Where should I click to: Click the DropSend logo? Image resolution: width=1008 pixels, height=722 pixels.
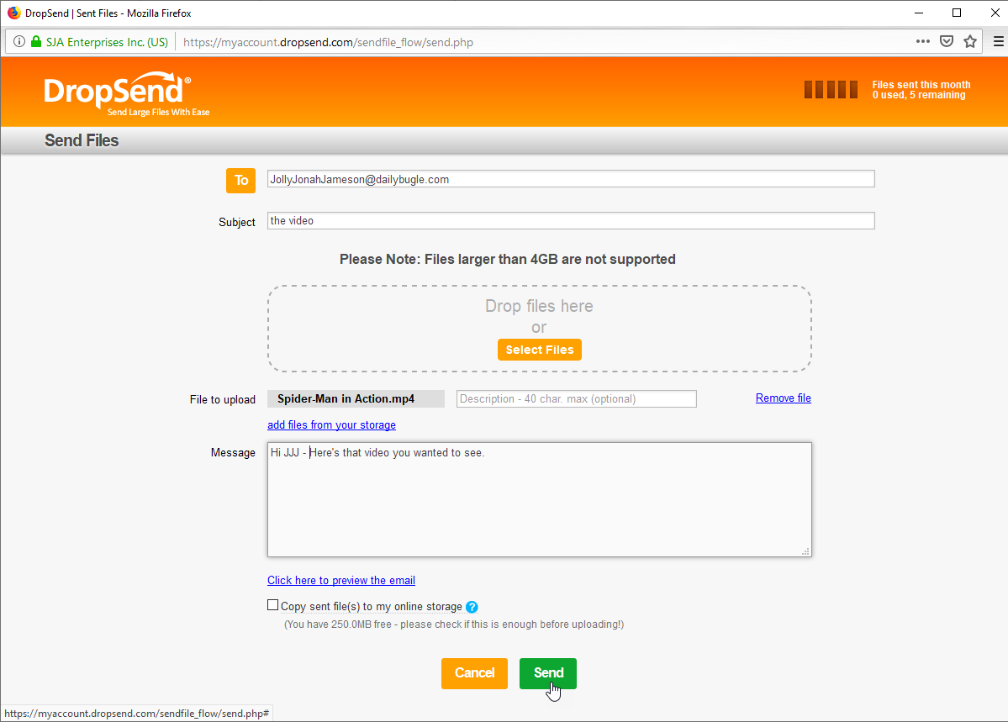click(127, 94)
